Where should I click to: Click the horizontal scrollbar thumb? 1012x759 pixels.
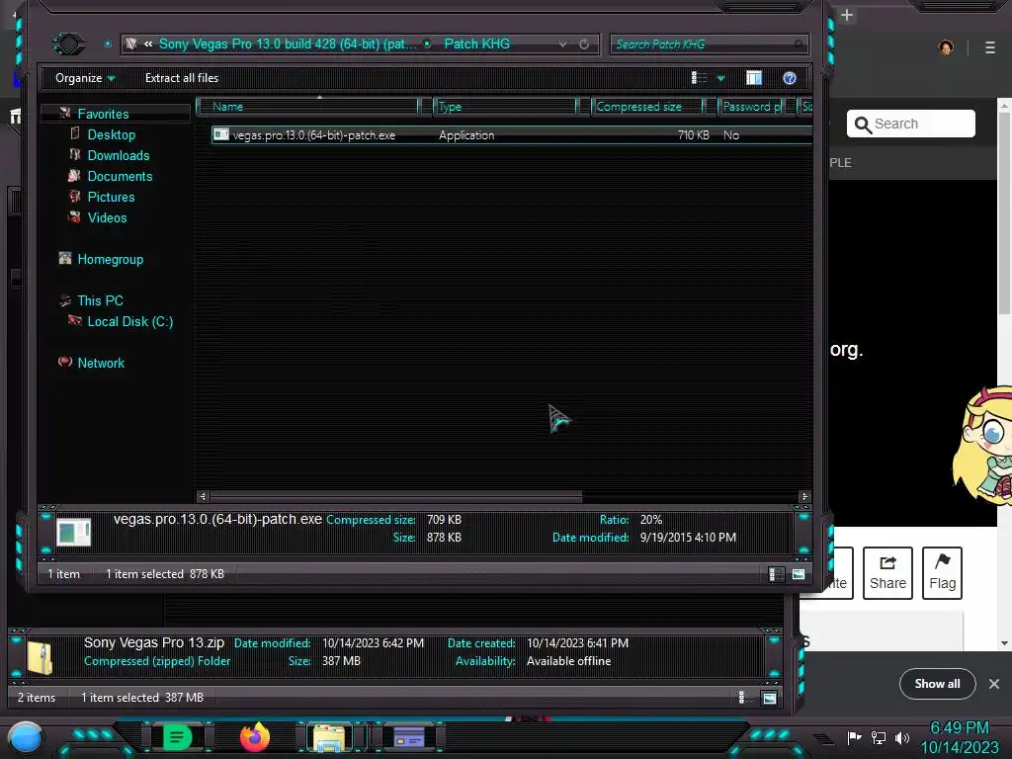(395, 496)
